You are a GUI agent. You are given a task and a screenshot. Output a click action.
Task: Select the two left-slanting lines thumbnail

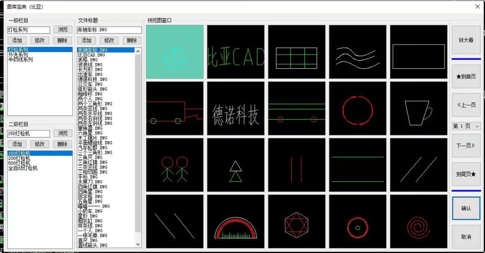tap(175, 222)
